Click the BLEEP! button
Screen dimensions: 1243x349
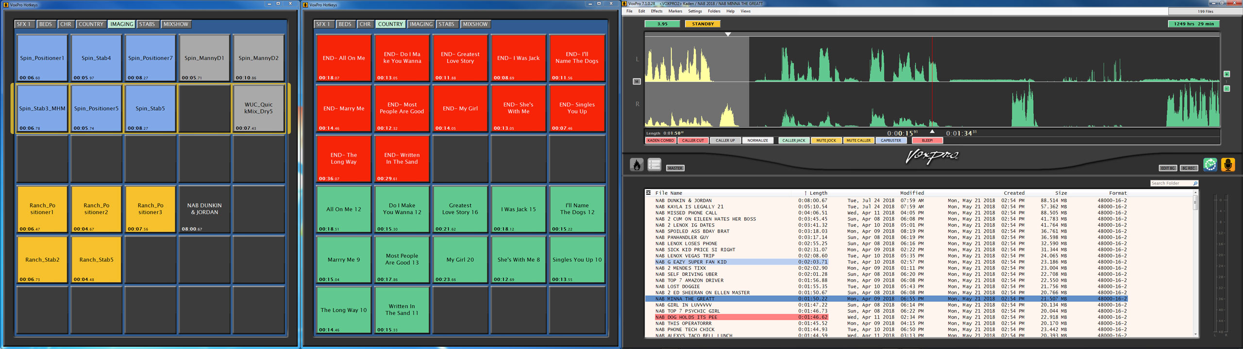click(927, 141)
